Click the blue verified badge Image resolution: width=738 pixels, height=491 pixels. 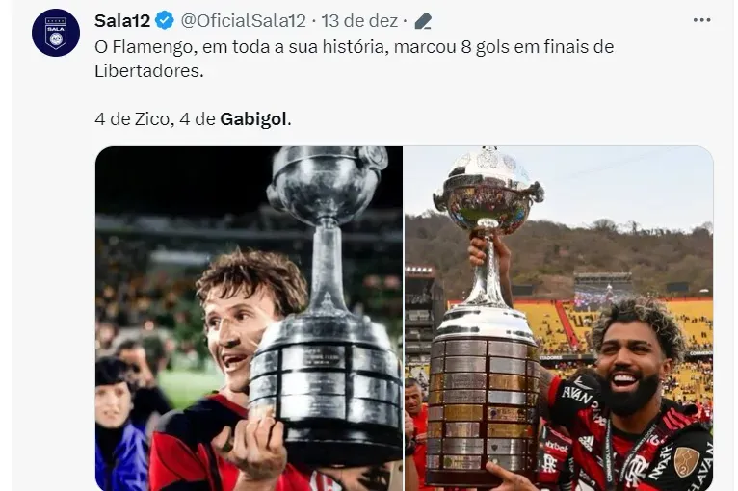tap(164, 20)
